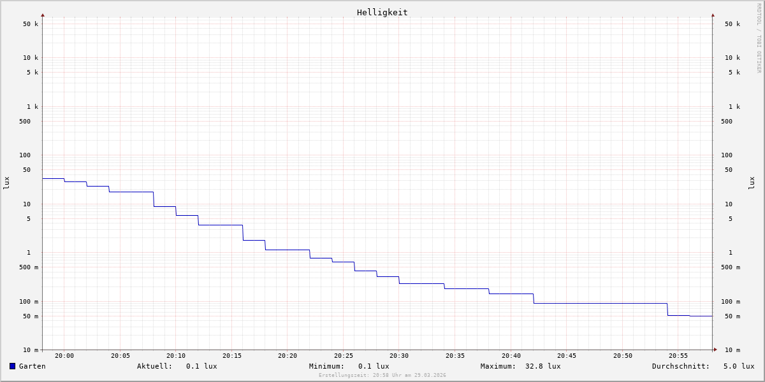Click the '20:15' time axis label
Viewport: 765px width, 382px height.
click(x=232, y=356)
